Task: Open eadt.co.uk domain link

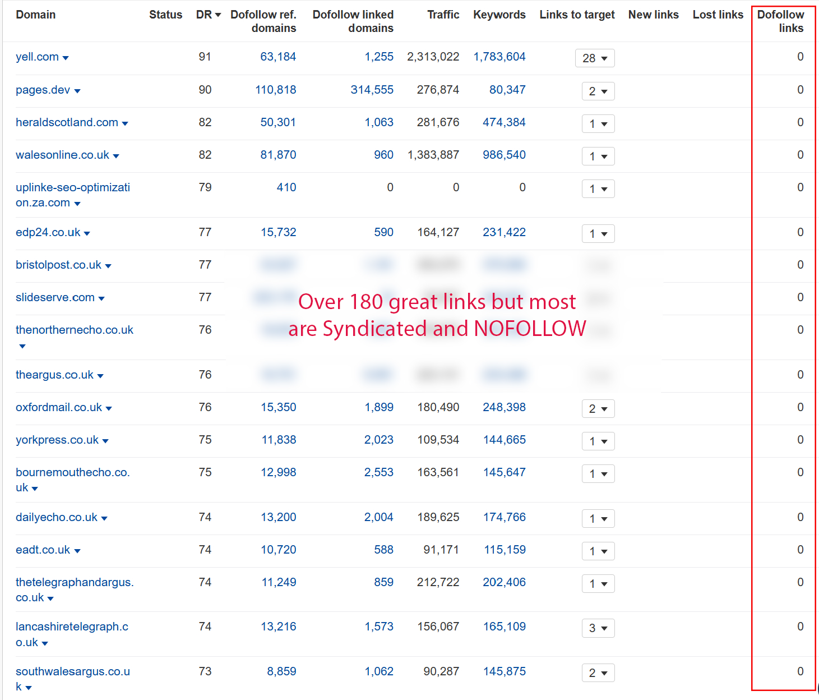Action: coord(43,550)
